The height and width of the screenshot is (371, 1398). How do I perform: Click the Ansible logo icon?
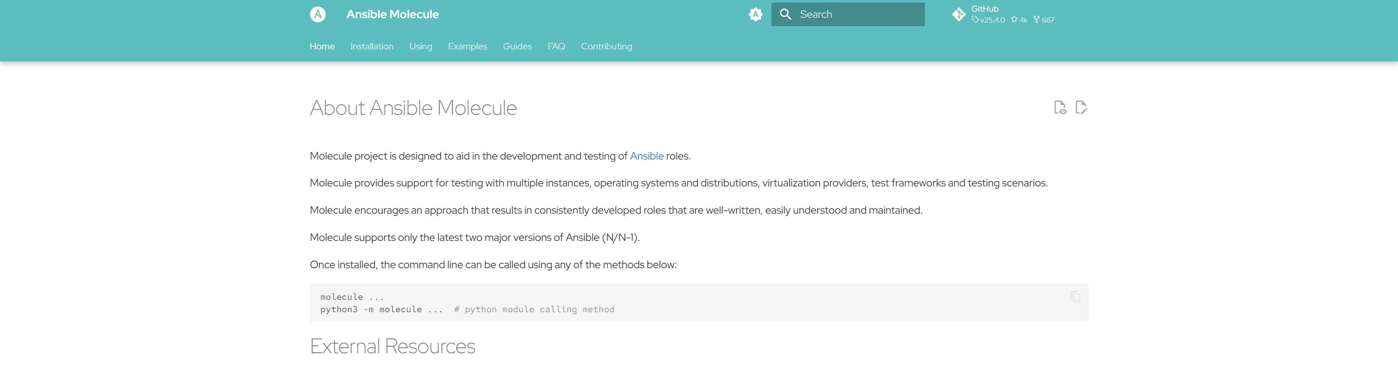318,15
